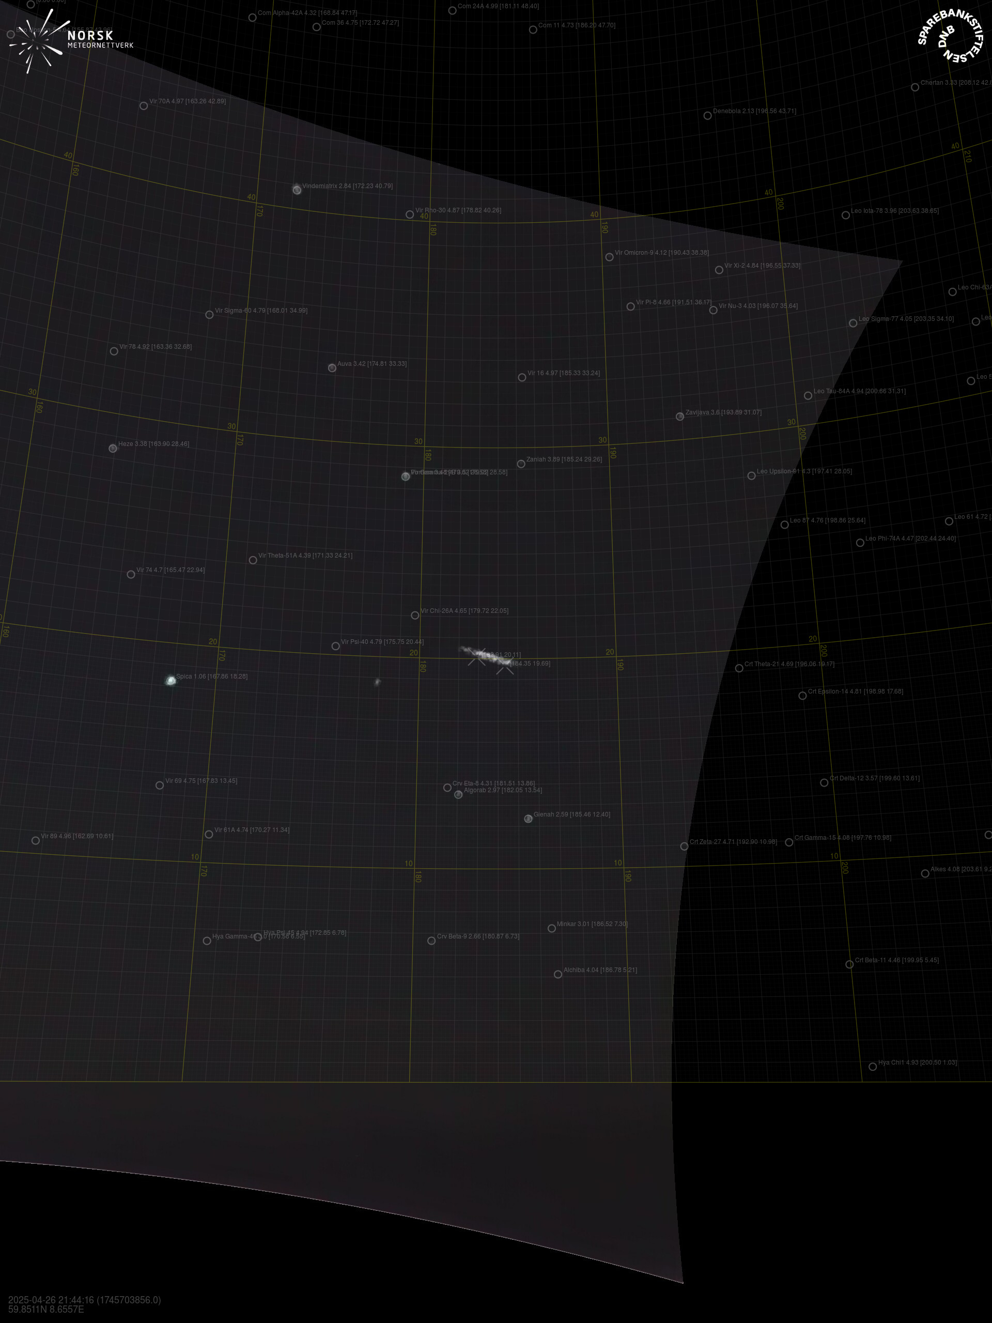The height and width of the screenshot is (1323, 992).
Task: Click the label 'Com 11 4.73'
Action: 555,26
